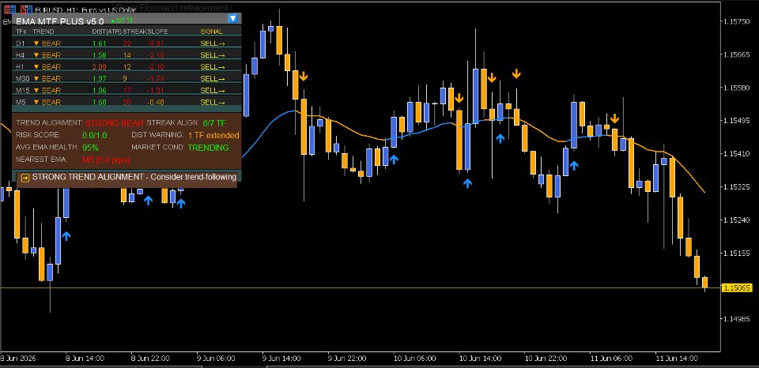This screenshot has height=368, width=759.
Task: Click the 10 Jun 22:00 time axis label
Action: (x=545, y=359)
